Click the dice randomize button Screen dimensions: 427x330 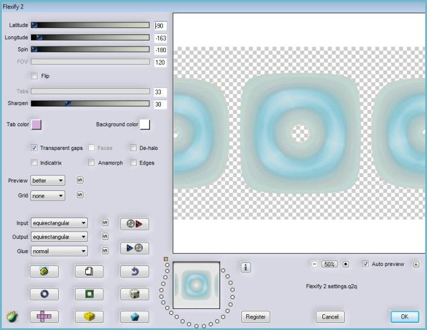tap(134, 294)
